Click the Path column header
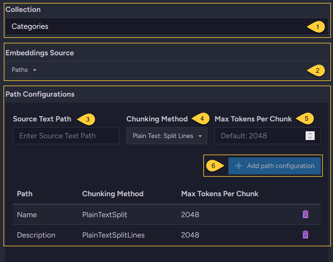The height and width of the screenshot is (262, 333). (25, 194)
